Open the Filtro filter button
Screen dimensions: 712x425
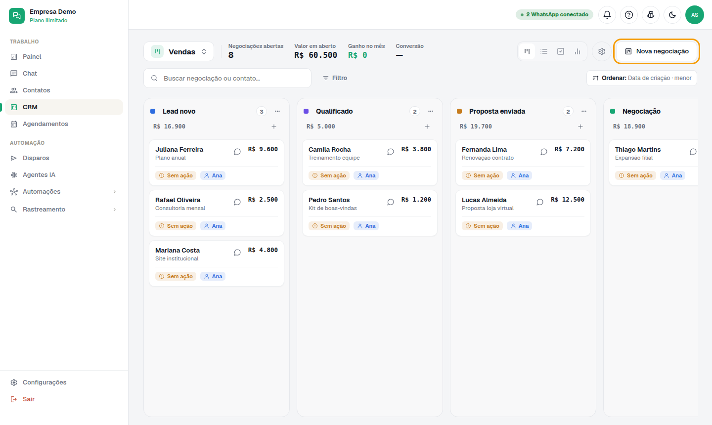pyautogui.click(x=335, y=78)
